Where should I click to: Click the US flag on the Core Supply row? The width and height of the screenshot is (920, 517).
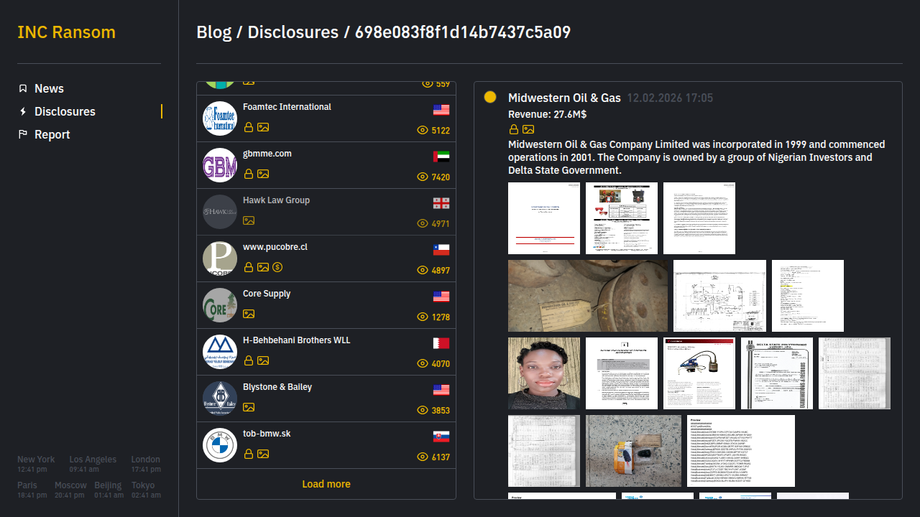click(441, 297)
